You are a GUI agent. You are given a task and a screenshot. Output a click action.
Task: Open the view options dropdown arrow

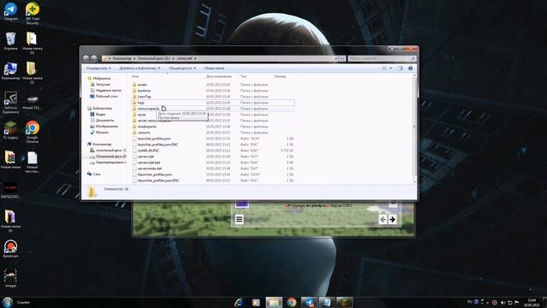coord(391,68)
